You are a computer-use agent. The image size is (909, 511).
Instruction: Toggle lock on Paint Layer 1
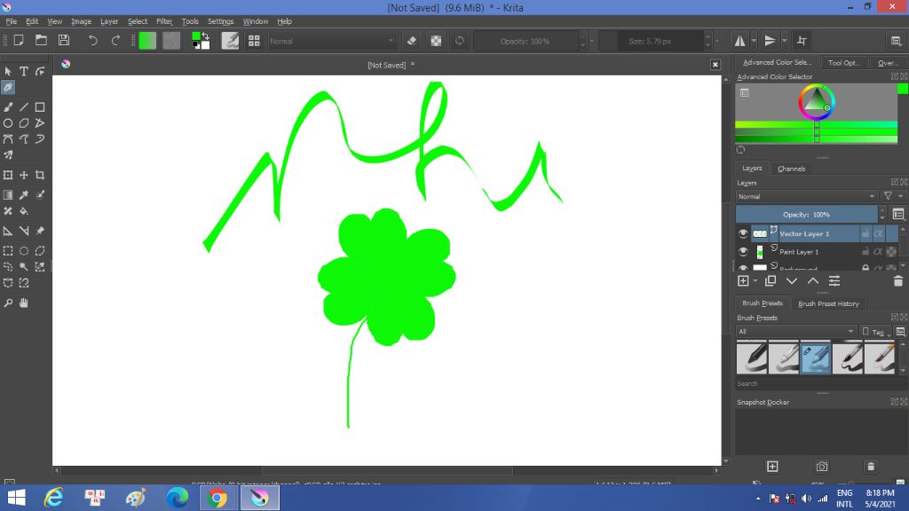(865, 251)
